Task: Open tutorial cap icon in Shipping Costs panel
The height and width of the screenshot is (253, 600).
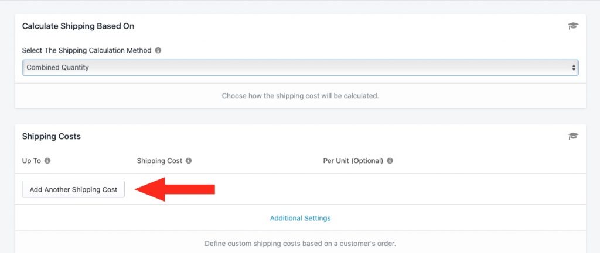Action: [573, 136]
